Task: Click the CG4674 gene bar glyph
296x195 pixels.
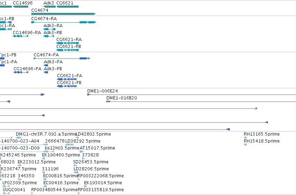Action: click(x=63, y=14)
